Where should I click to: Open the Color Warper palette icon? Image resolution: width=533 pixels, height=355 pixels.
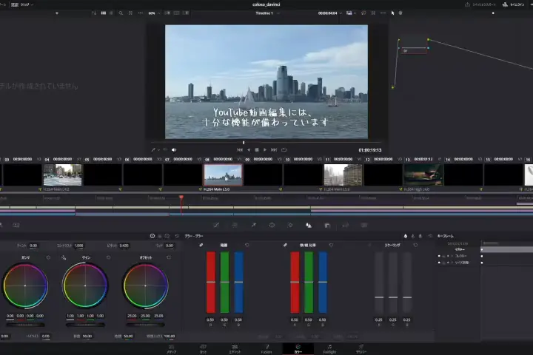click(235, 226)
